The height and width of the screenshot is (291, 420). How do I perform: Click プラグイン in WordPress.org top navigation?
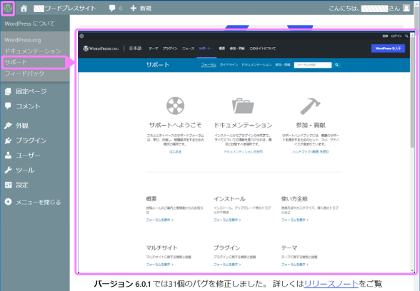(x=170, y=48)
